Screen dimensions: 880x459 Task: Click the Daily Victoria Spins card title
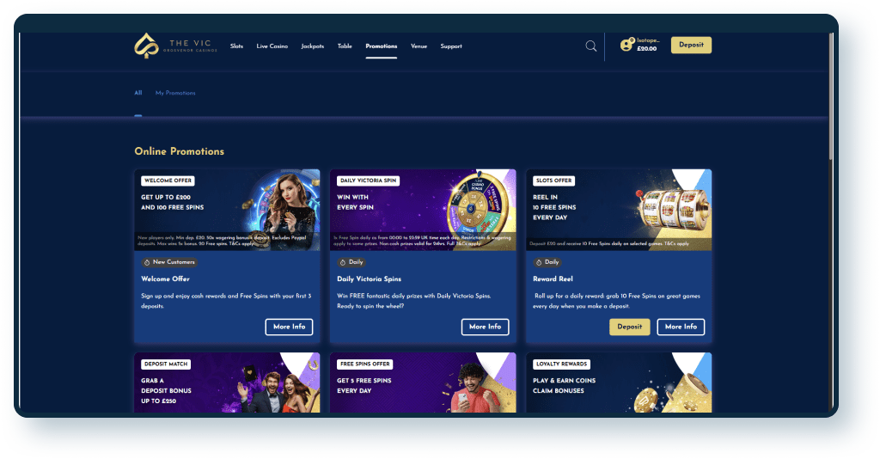369,278
